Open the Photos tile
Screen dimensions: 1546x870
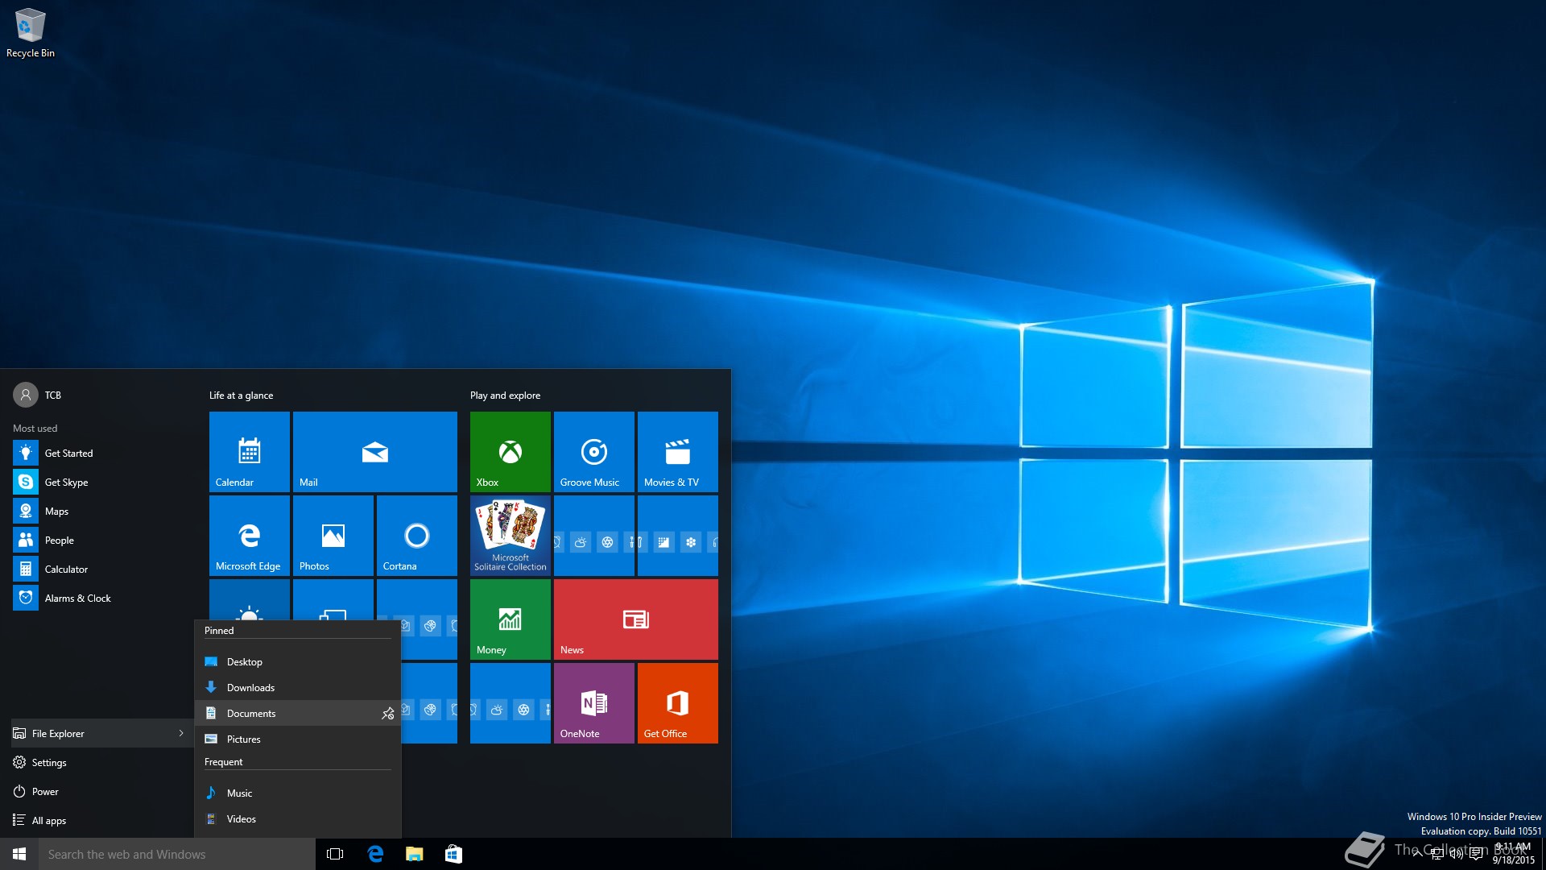[333, 536]
